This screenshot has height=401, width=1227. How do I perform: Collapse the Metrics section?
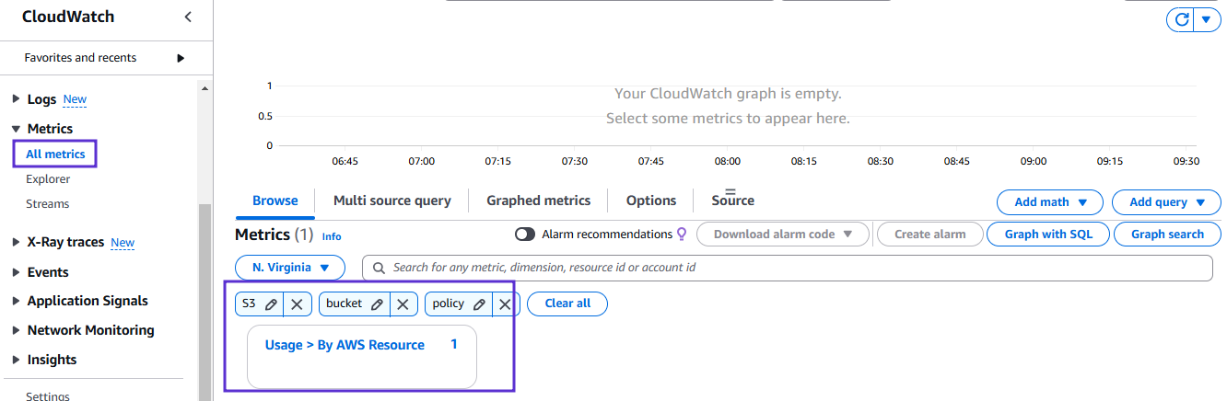click(17, 129)
